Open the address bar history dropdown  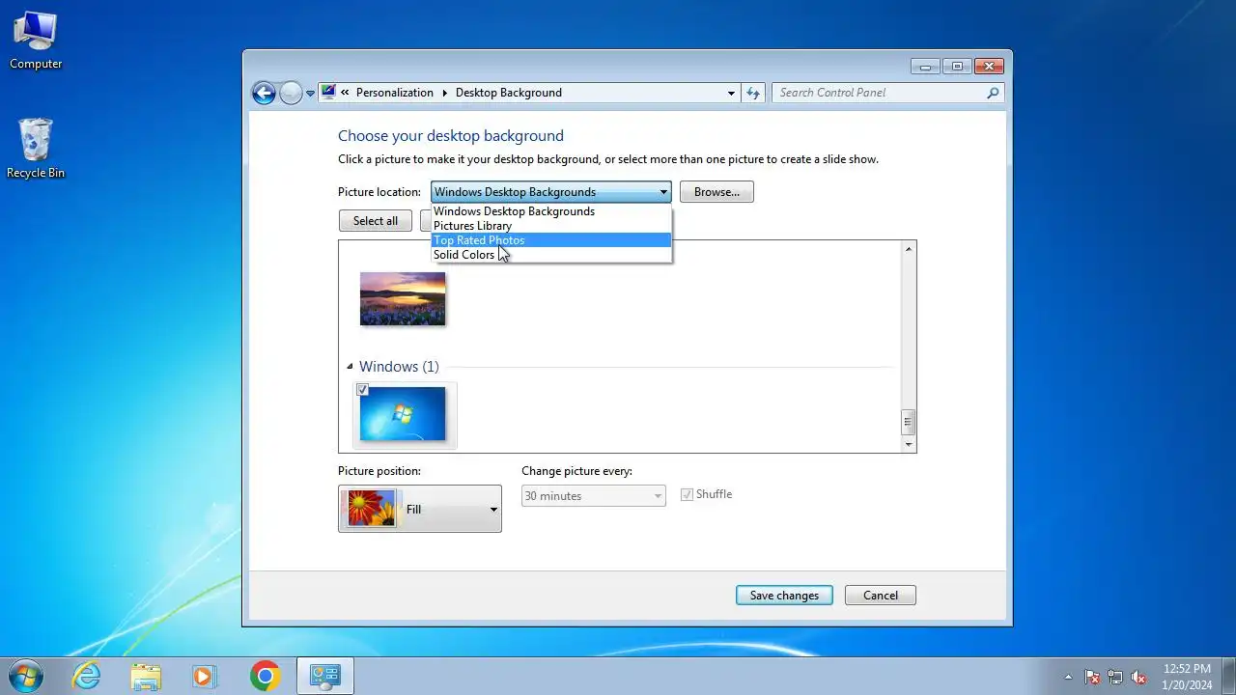coord(731,93)
